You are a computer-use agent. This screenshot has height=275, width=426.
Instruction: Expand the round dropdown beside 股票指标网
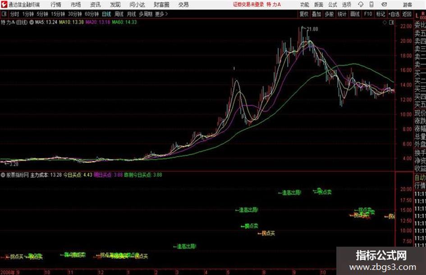pos(3,175)
